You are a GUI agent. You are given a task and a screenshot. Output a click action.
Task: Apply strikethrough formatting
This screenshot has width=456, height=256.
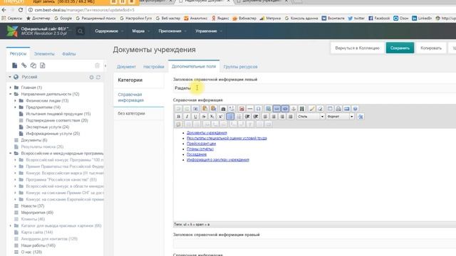(204, 117)
